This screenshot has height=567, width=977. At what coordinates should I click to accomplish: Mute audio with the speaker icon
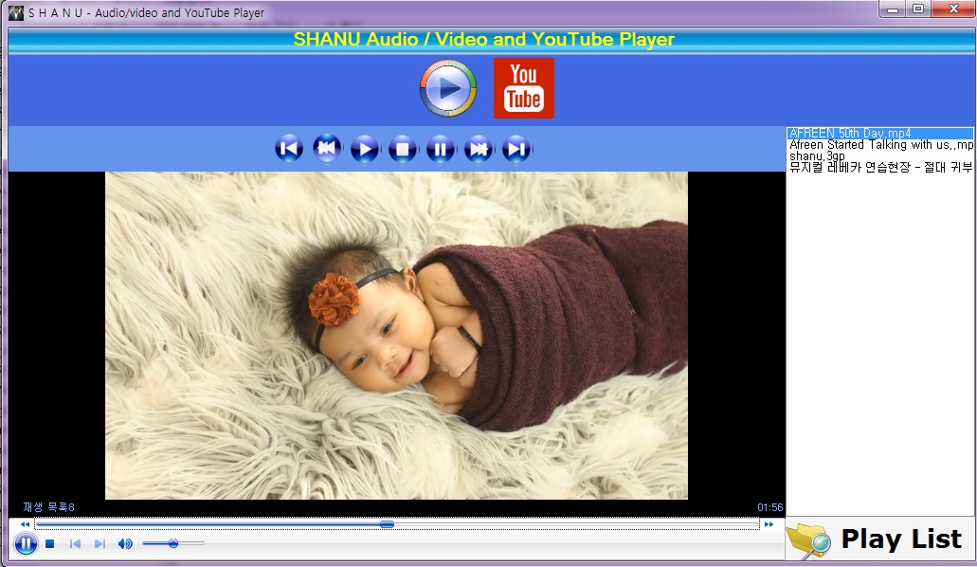[125, 544]
